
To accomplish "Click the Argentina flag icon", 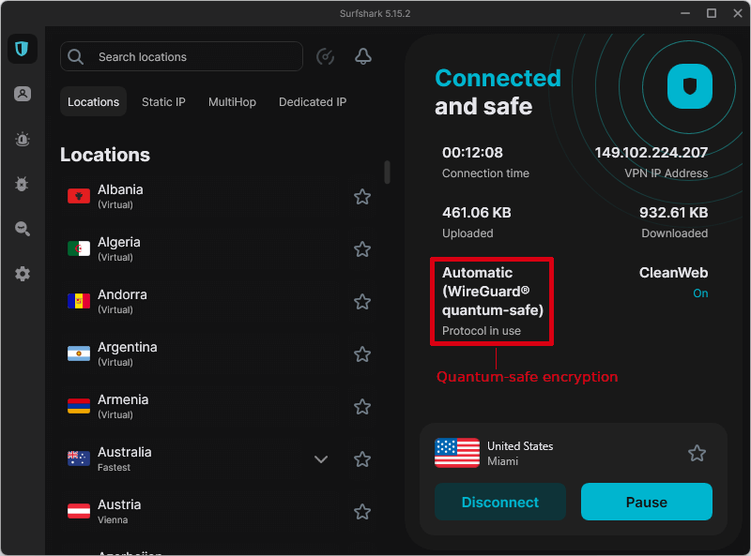I will tap(79, 353).
